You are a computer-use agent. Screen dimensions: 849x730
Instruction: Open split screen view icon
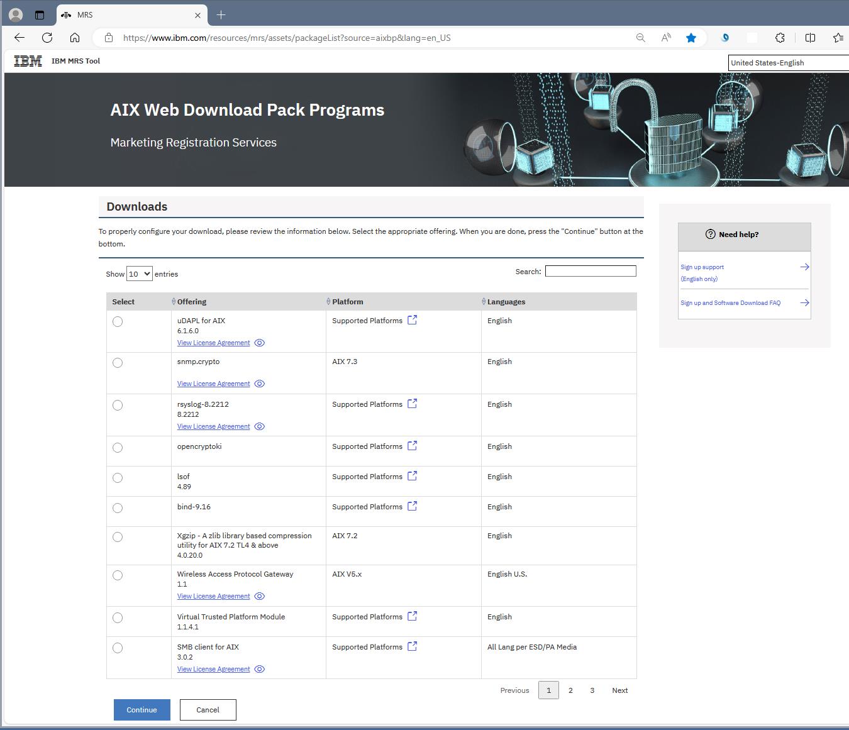click(810, 38)
